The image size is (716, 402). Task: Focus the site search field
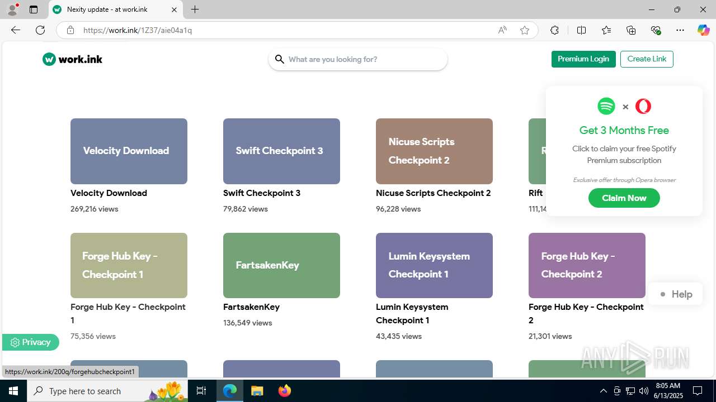pyautogui.click(x=358, y=59)
